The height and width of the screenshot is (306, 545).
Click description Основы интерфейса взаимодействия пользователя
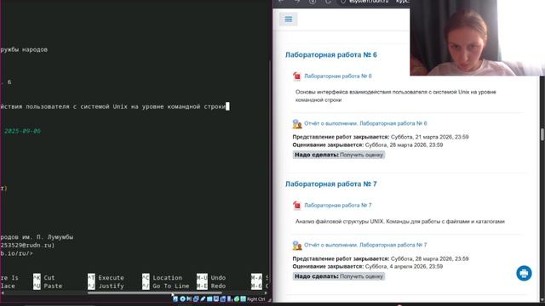396,96
